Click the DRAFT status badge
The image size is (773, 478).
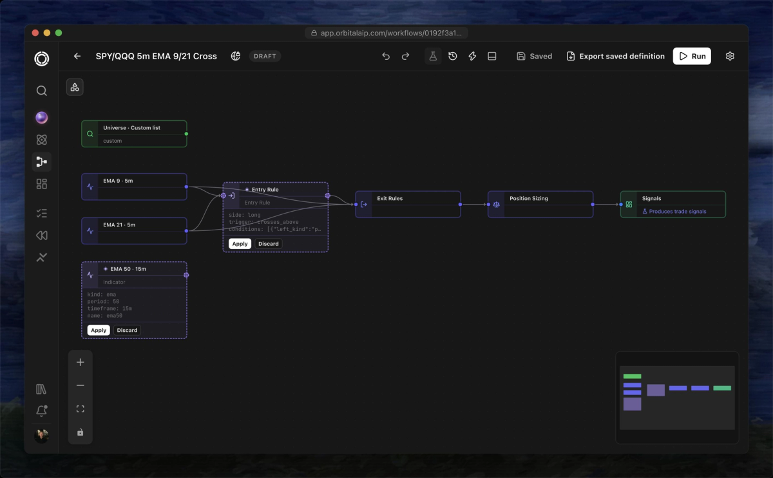coord(265,56)
